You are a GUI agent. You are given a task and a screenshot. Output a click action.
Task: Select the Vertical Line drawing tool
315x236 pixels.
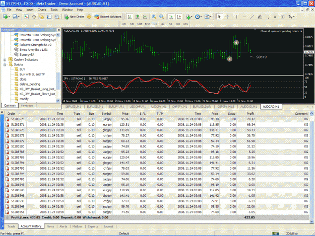(236, 17)
